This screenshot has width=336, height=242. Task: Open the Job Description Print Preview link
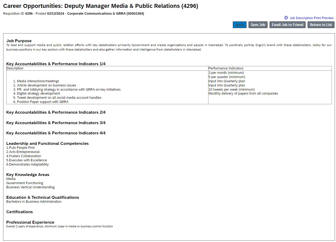pyautogui.click(x=311, y=18)
